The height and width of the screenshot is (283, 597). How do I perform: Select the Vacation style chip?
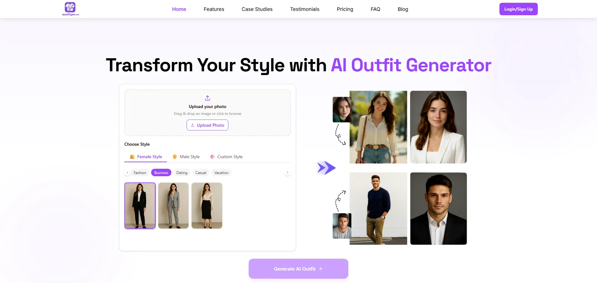click(221, 172)
